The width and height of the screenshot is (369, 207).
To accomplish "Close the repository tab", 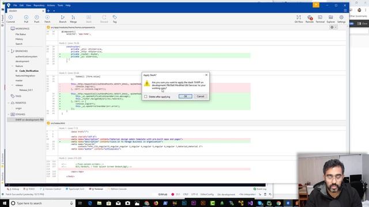I will (x=43, y=11).
